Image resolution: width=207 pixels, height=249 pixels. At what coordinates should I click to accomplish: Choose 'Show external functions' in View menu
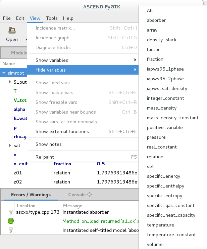click(62, 131)
